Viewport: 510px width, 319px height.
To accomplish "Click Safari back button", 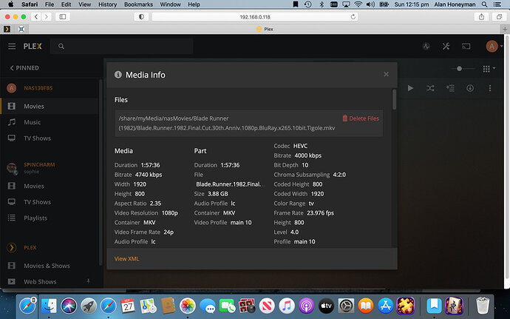I will (36, 16).
